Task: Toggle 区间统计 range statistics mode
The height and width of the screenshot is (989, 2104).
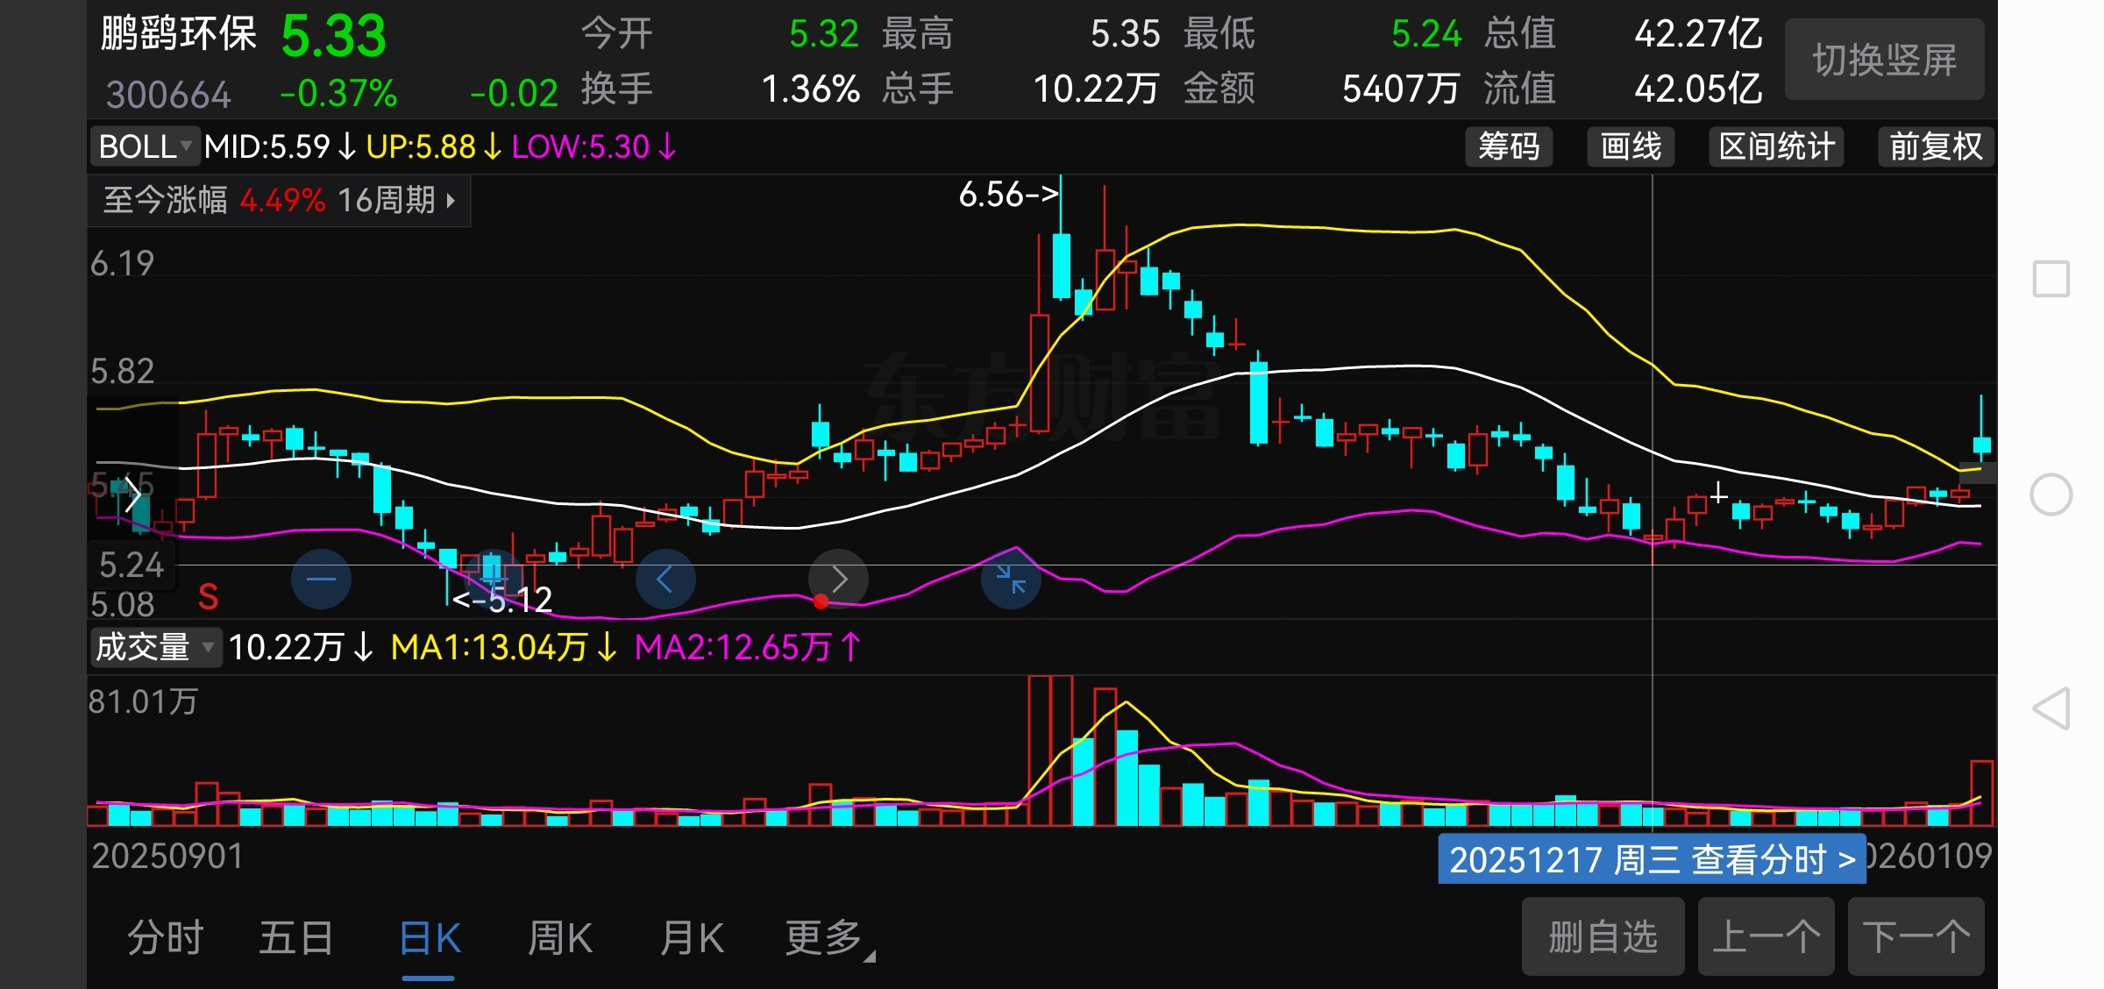Action: pos(1776,146)
